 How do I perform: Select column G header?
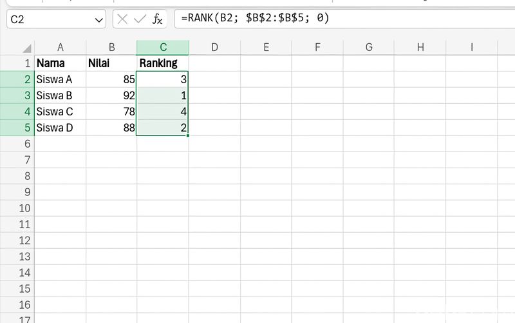pos(369,47)
